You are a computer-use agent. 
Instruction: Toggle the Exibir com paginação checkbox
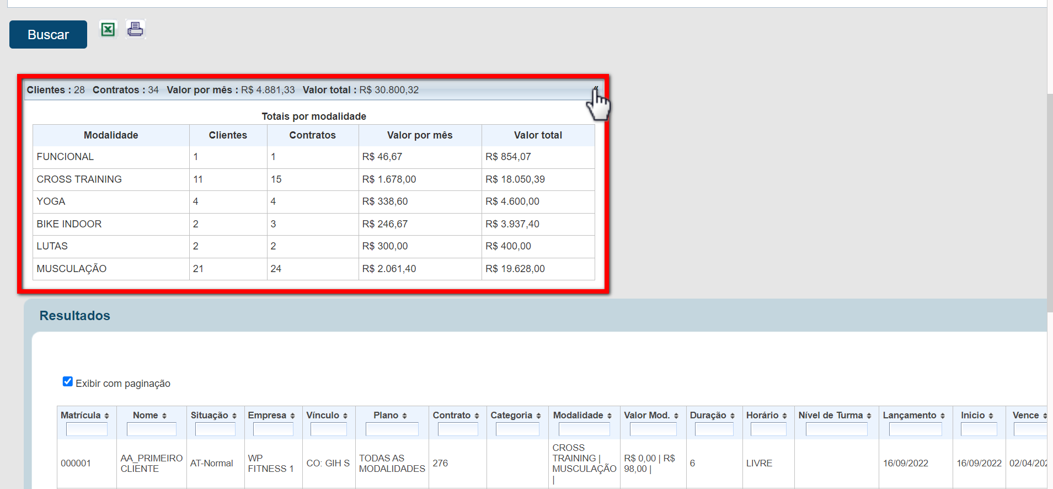click(68, 382)
